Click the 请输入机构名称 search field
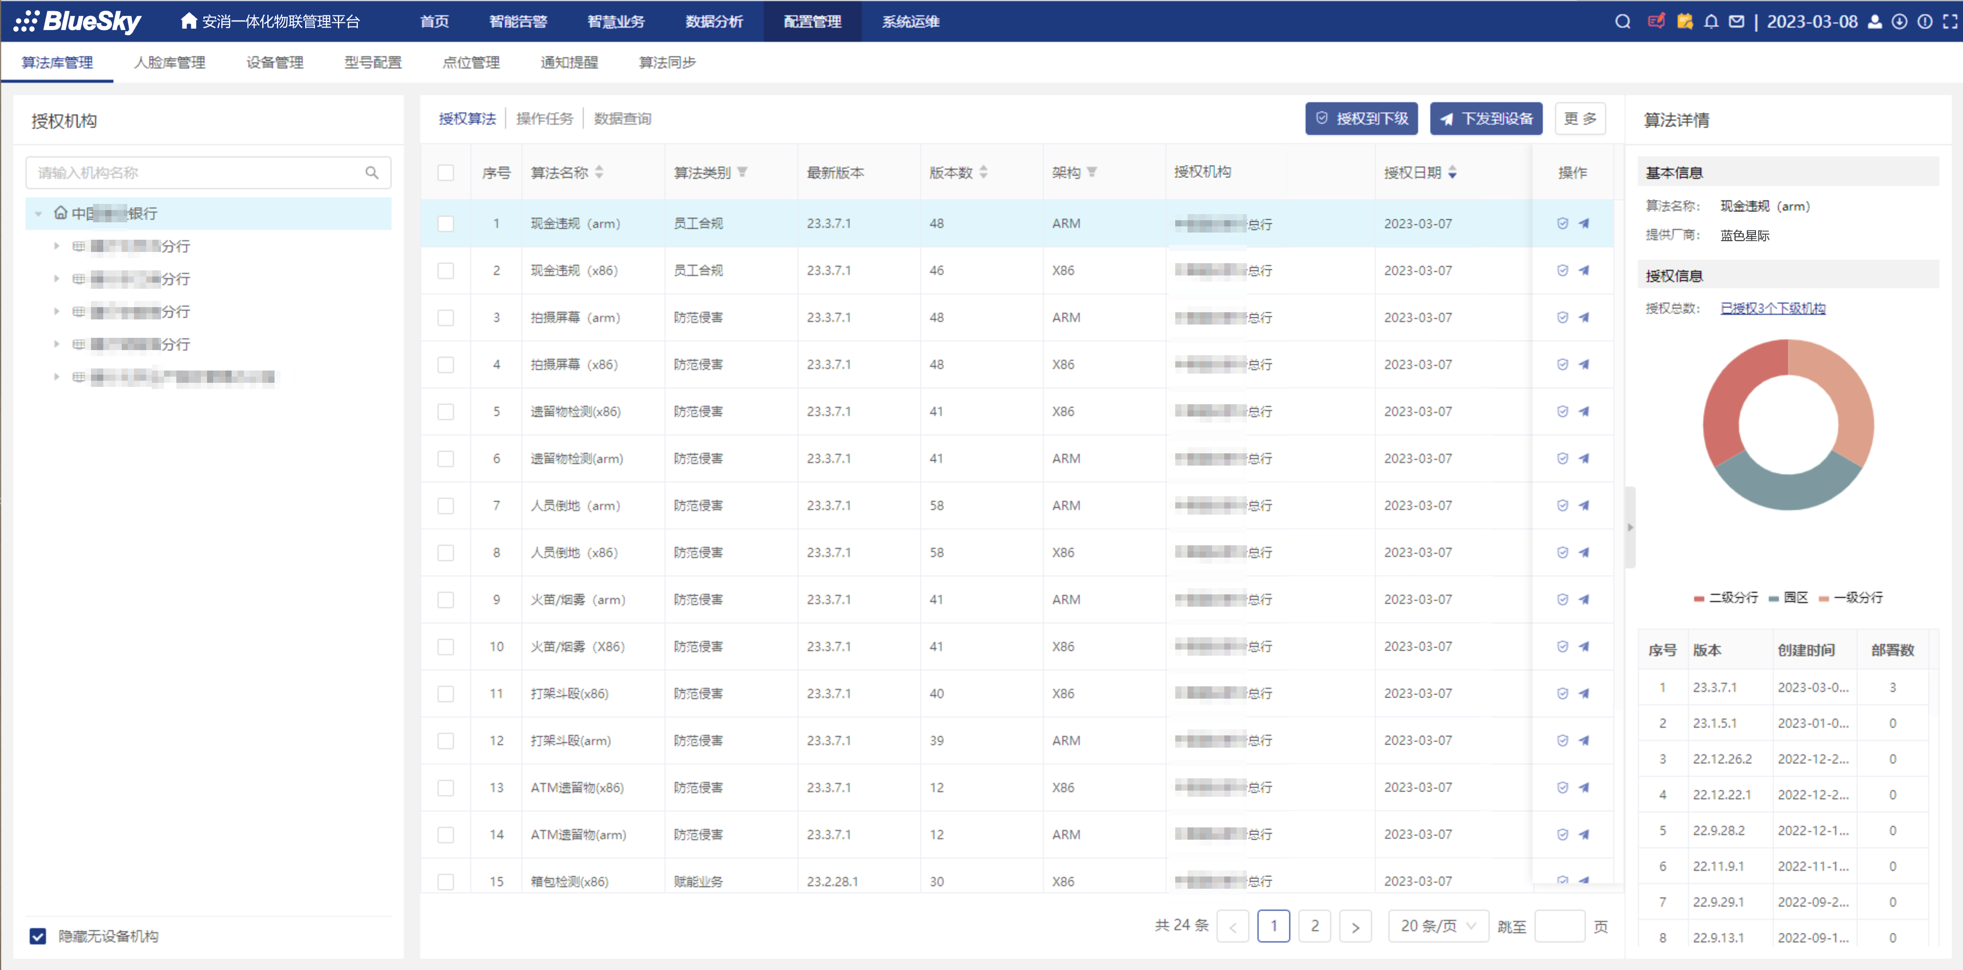The image size is (1963, 970). [198, 173]
